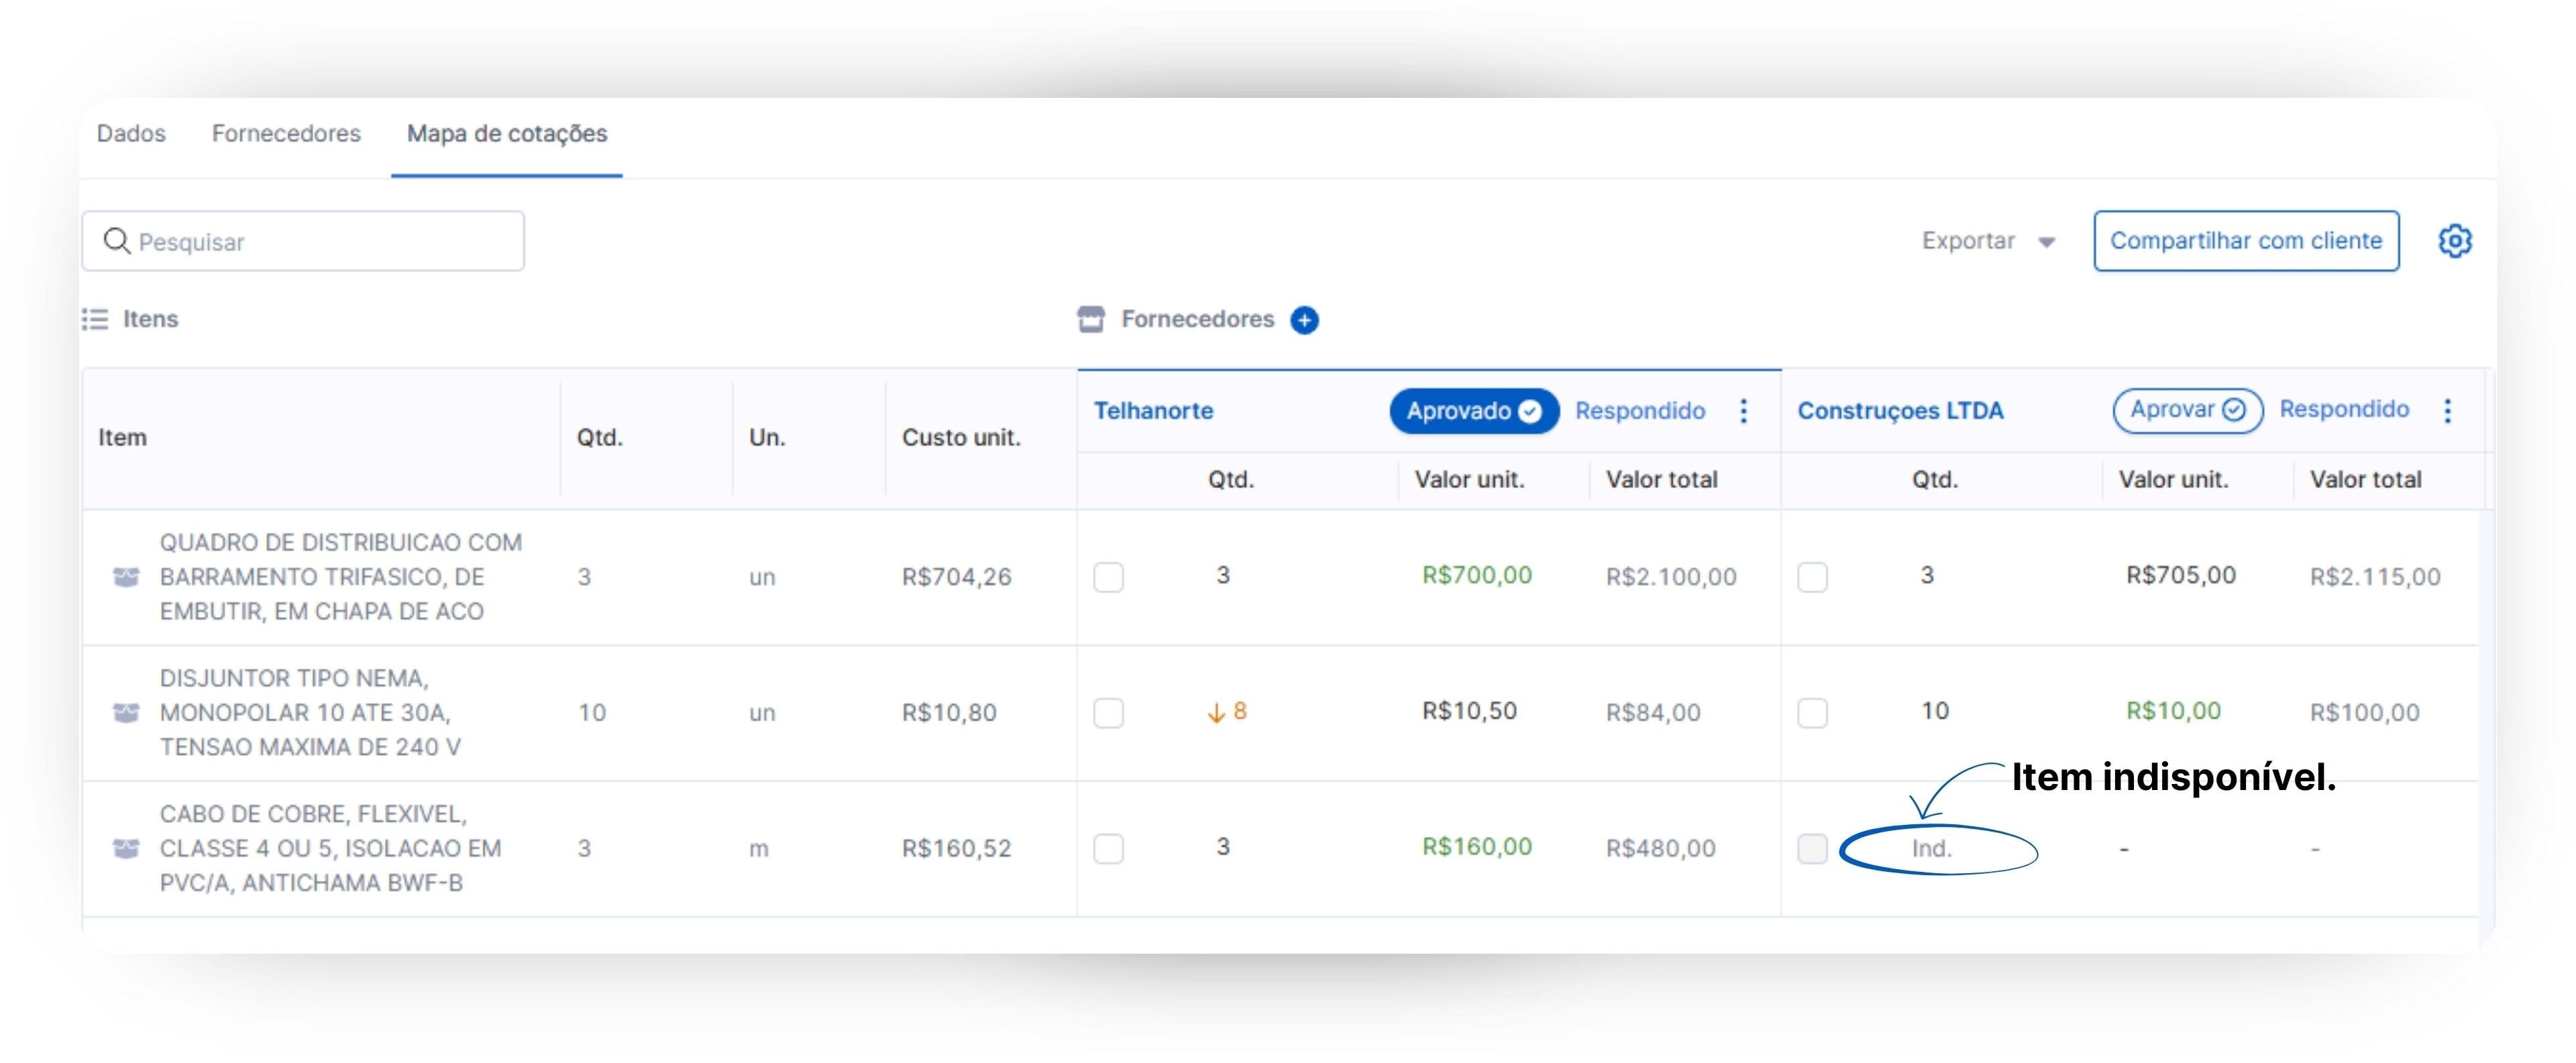The image size is (2576, 1063).
Task: Open the Fornecedores tab
Action: (x=286, y=134)
